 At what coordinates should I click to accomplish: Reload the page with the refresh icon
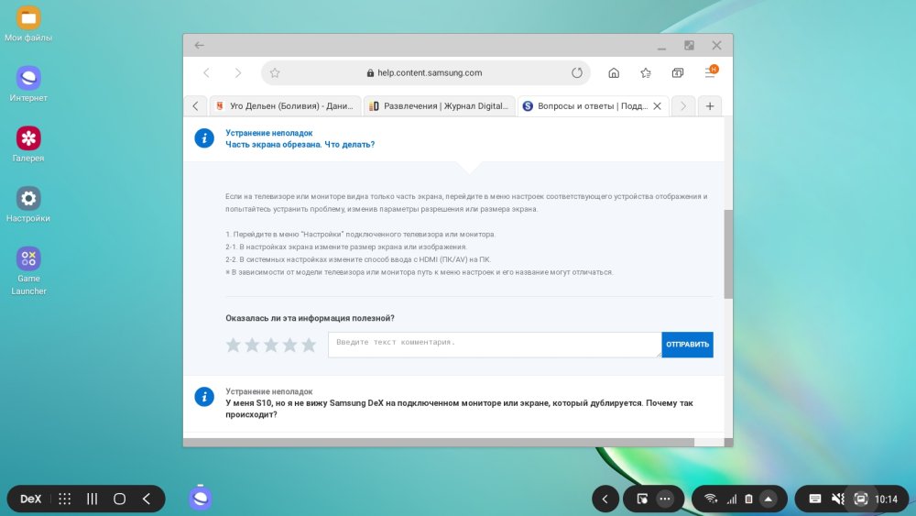pyautogui.click(x=577, y=73)
